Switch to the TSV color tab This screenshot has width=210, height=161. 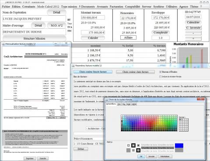click(119, 104)
